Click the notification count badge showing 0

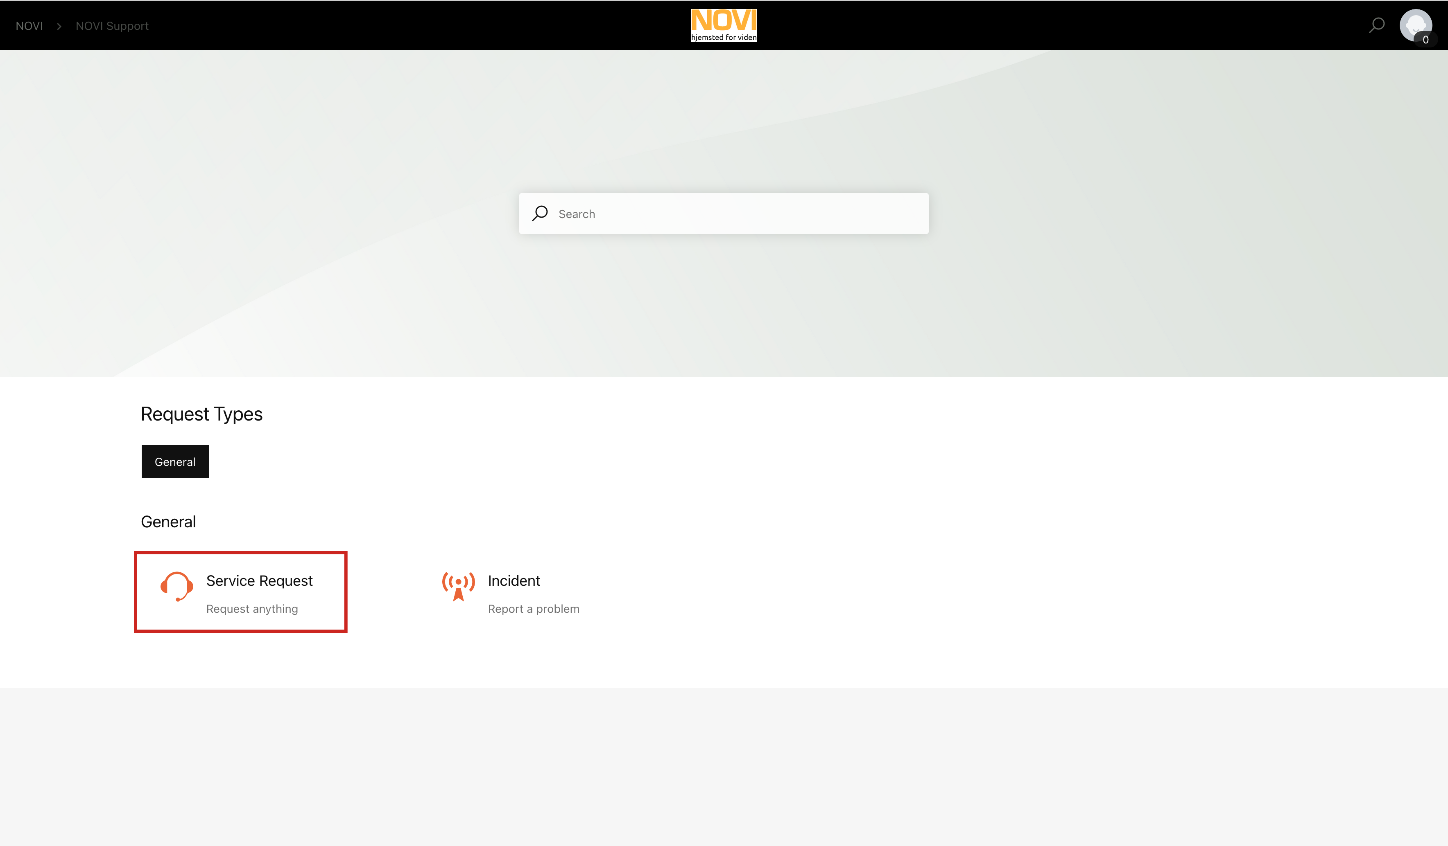(x=1425, y=40)
